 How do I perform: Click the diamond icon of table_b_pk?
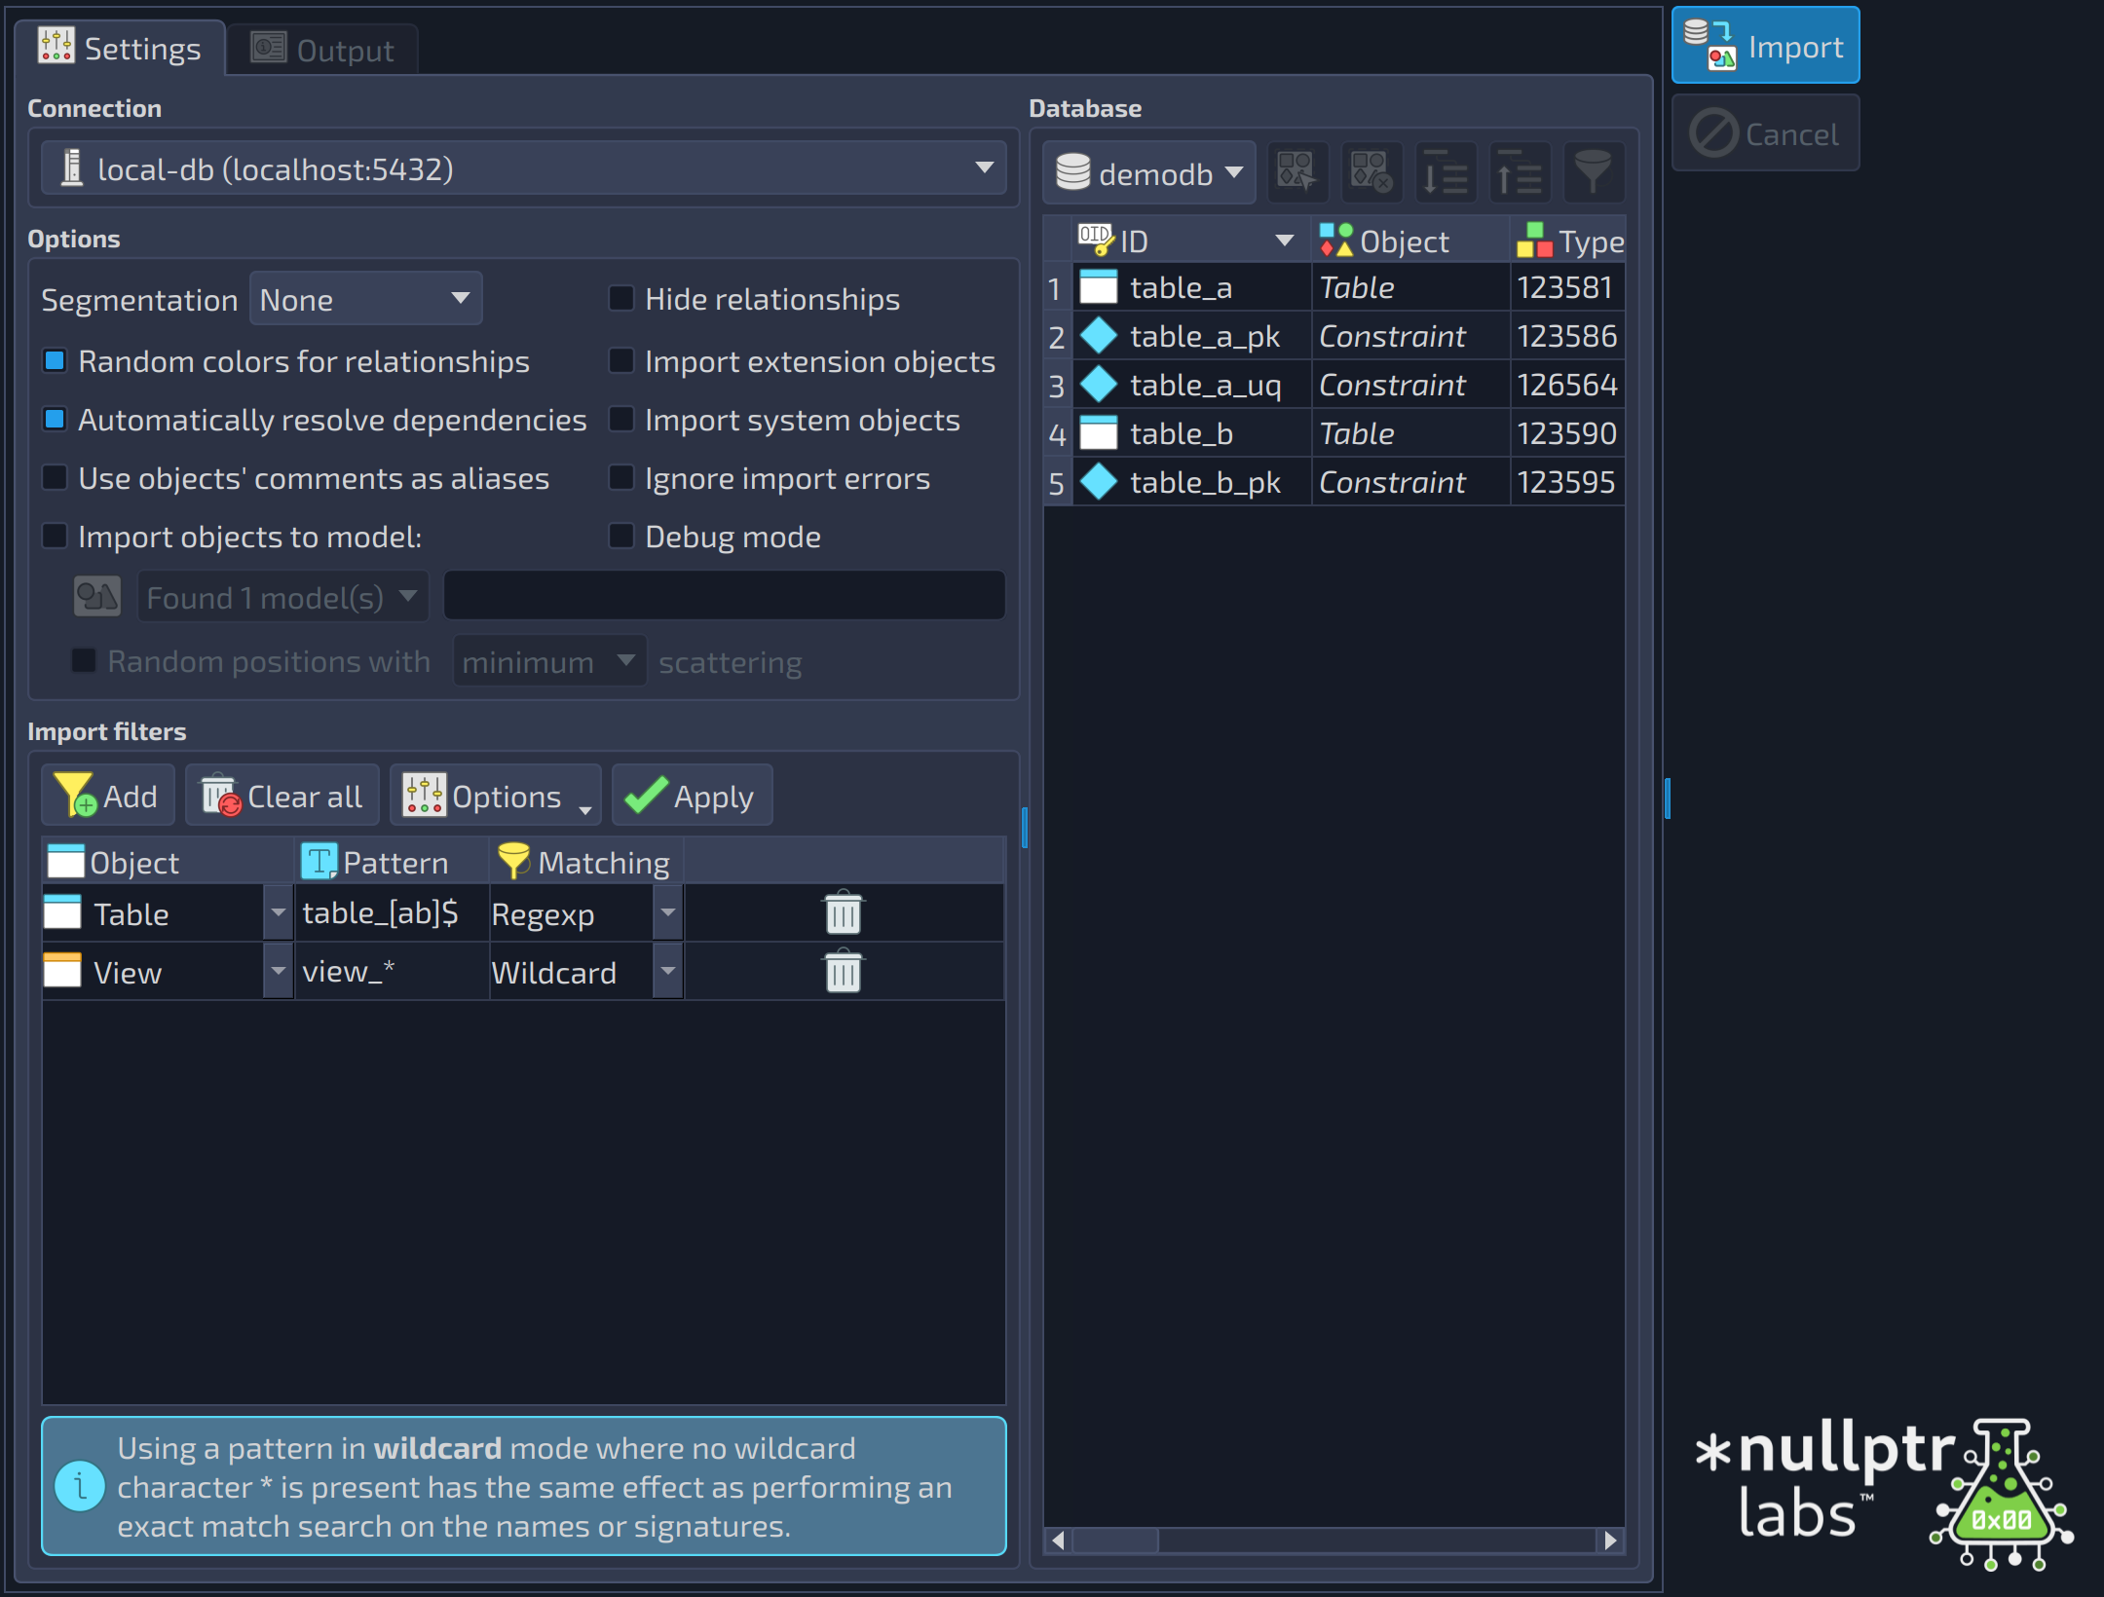pyautogui.click(x=1099, y=482)
